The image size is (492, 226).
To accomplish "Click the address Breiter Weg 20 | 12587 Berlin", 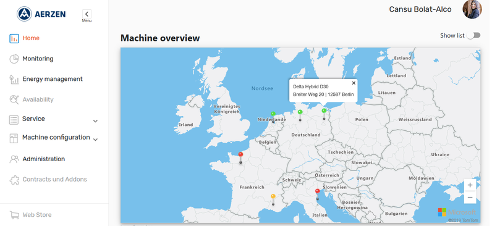I will point(323,94).
